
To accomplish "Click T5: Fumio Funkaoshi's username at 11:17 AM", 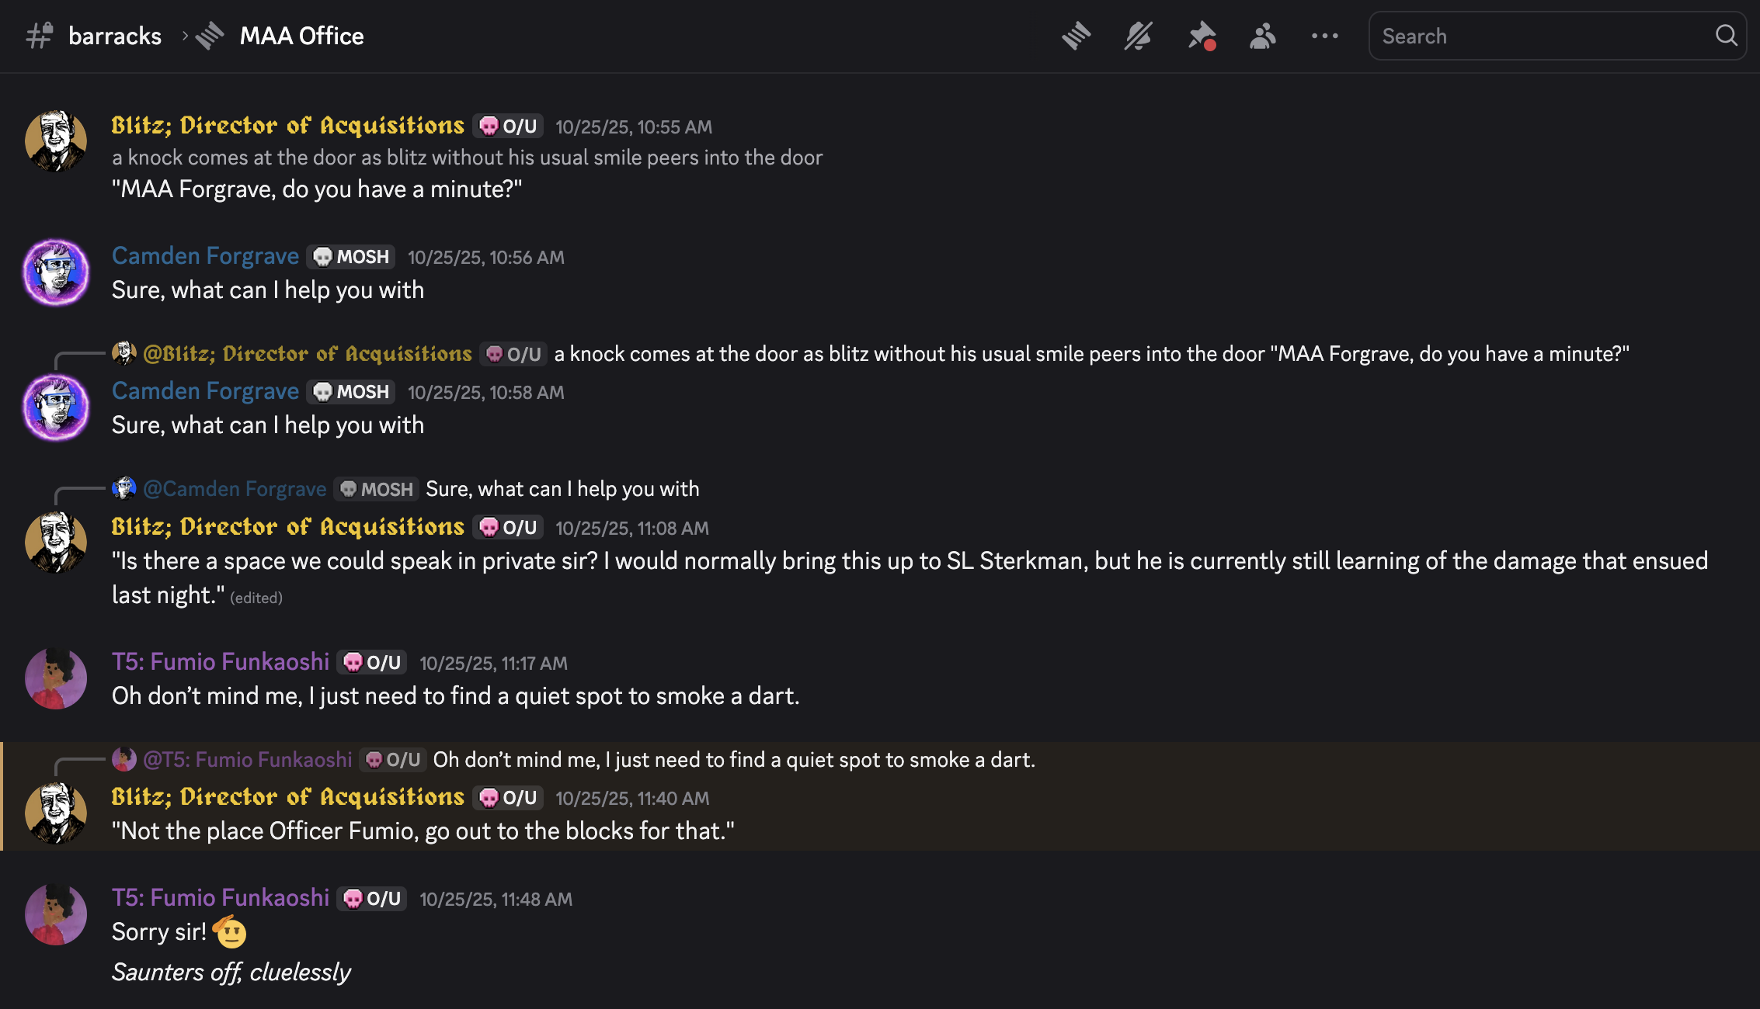I will 221,662.
